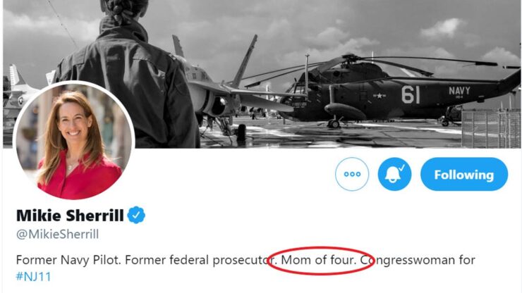The height and width of the screenshot is (293, 522).
Task: Open Mikie Sherrill's round profile photo
Action: click(73, 141)
